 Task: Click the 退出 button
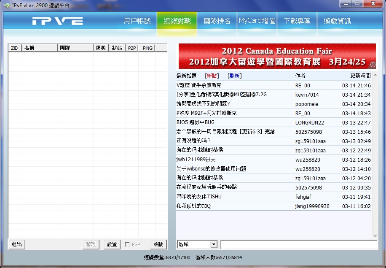[x=17, y=244]
